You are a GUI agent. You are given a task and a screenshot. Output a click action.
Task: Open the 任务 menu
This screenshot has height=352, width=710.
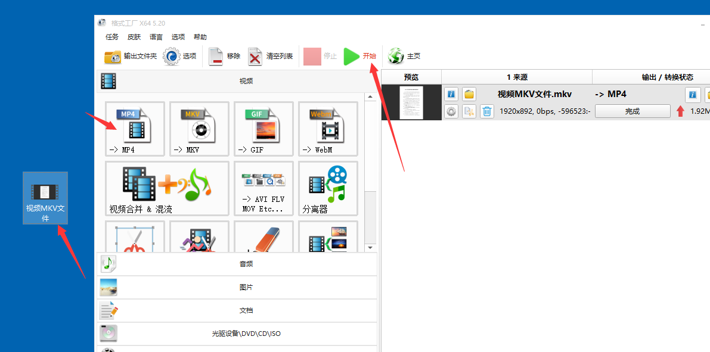pyautogui.click(x=112, y=37)
